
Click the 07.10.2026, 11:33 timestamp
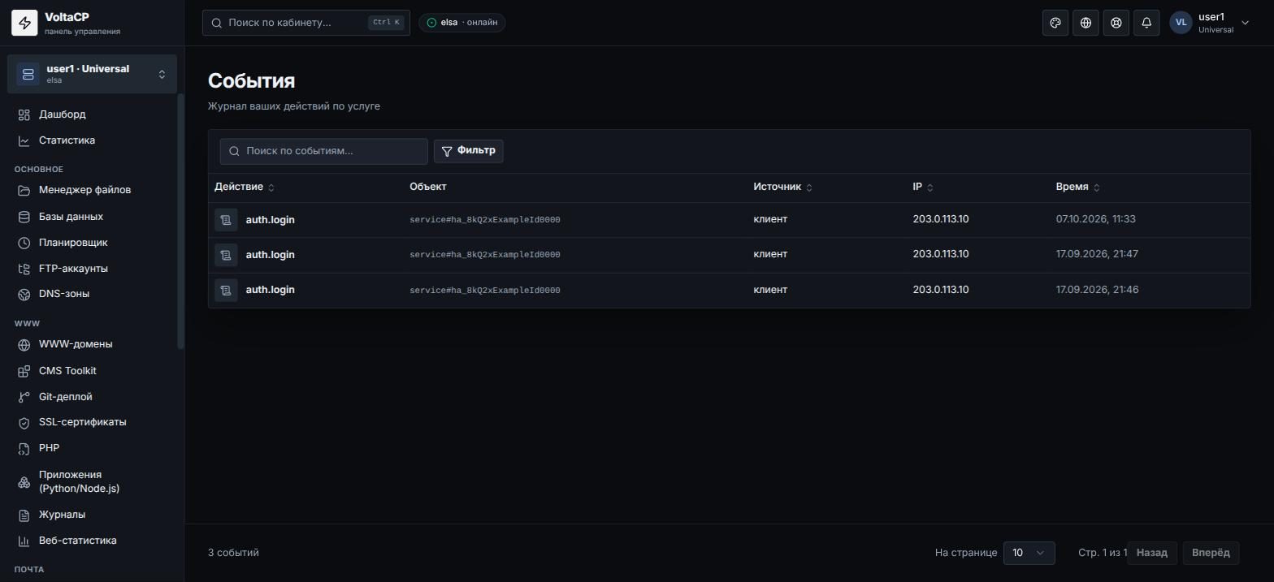pyautogui.click(x=1095, y=219)
